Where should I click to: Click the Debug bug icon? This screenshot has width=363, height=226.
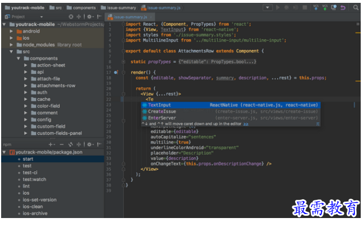tap(287, 7)
